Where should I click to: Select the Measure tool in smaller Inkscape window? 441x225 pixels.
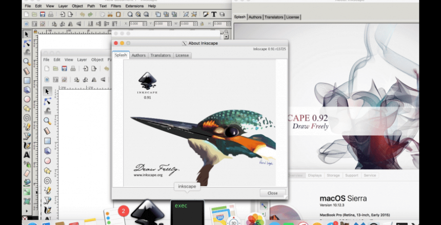(47, 131)
